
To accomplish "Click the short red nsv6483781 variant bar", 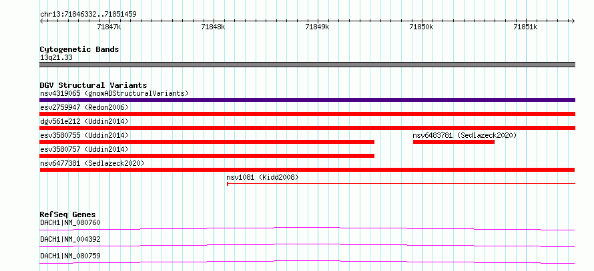I will [454, 142].
